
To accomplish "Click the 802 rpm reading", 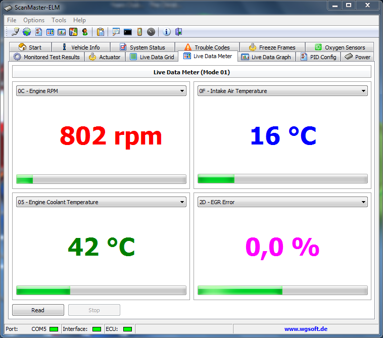I will coord(111,136).
